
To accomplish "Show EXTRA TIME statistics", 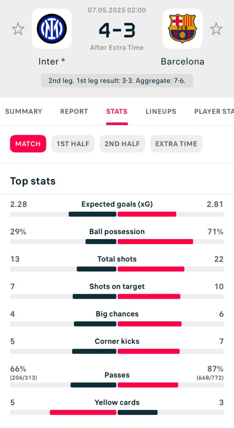I will click(x=176, y=144).
